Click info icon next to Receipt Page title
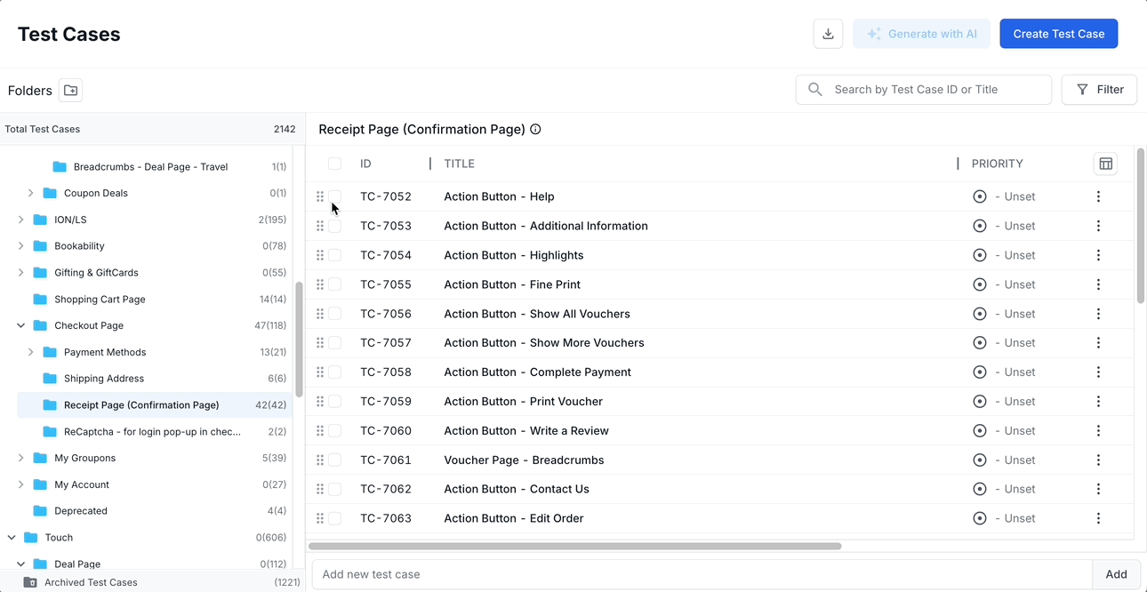Image resolution: width=1147 pixels, height=592 pixels. click(535, 129)
